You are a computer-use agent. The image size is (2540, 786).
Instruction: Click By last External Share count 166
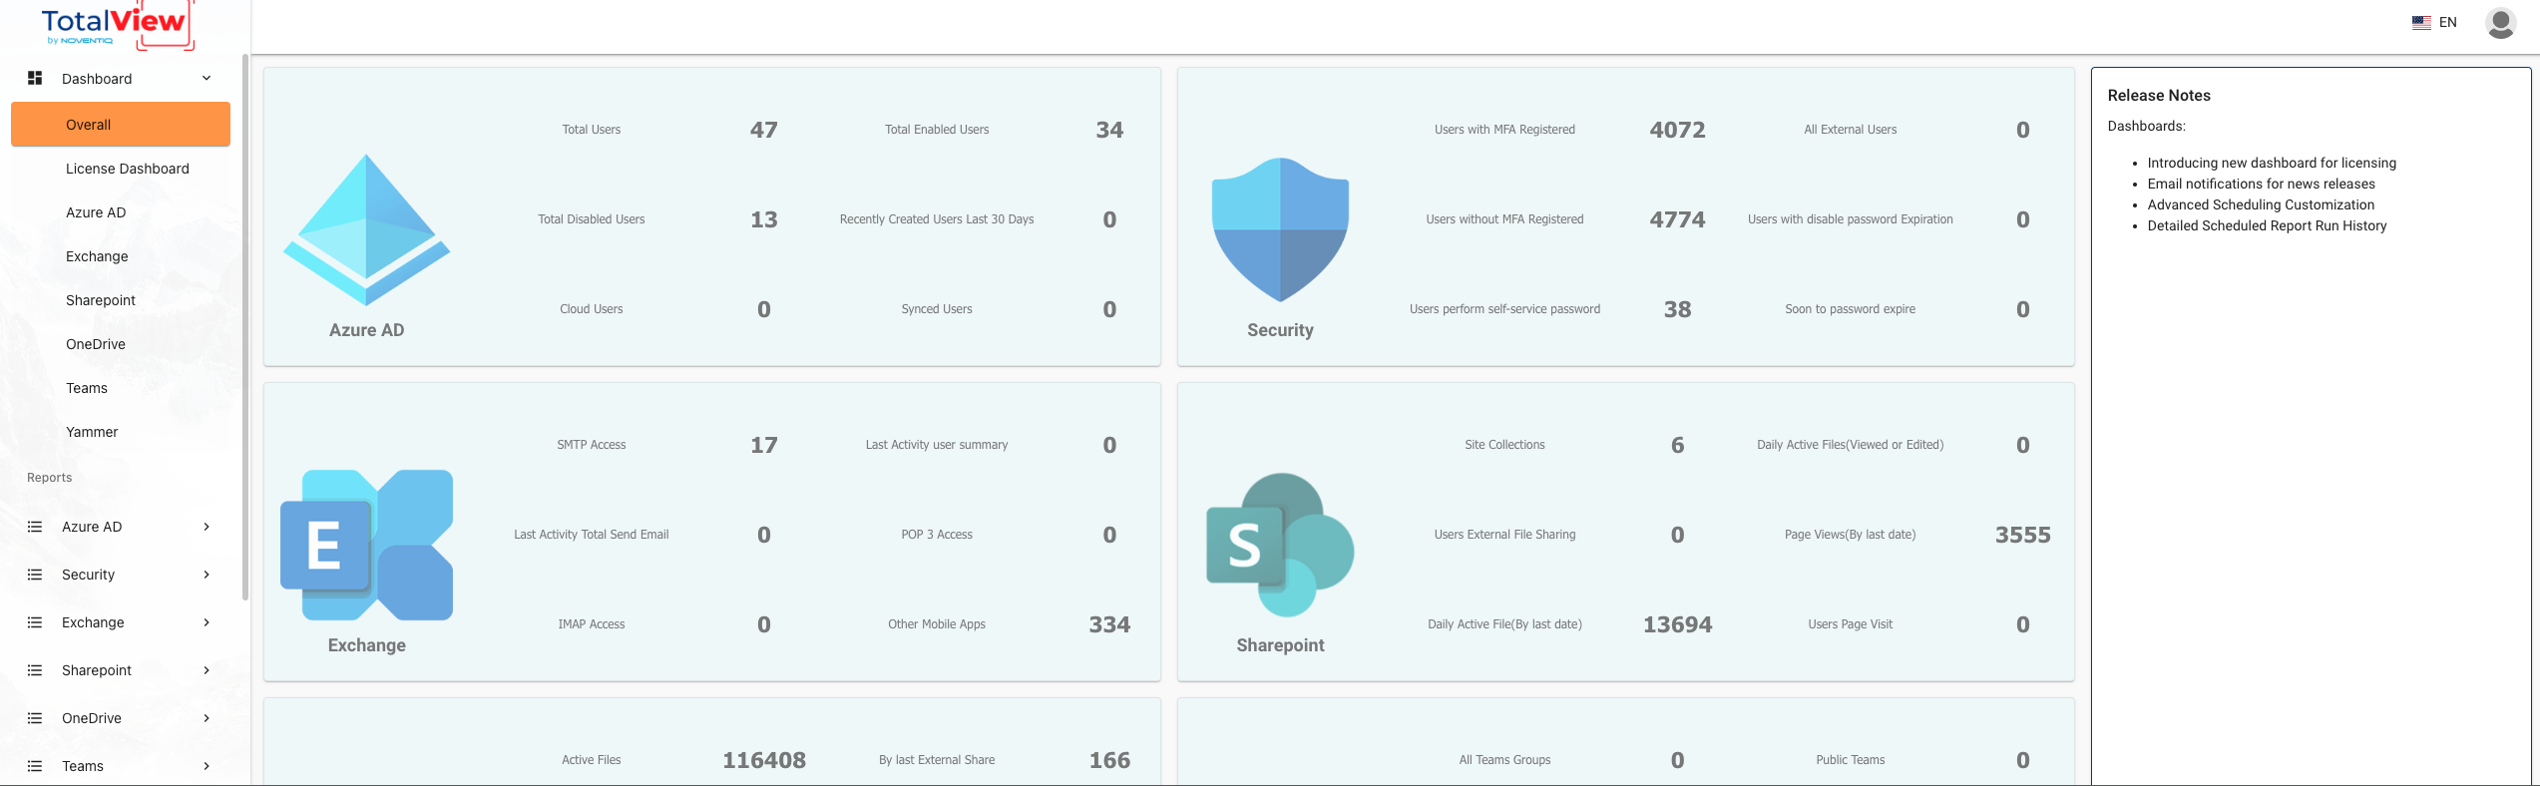coord(1109,760)
